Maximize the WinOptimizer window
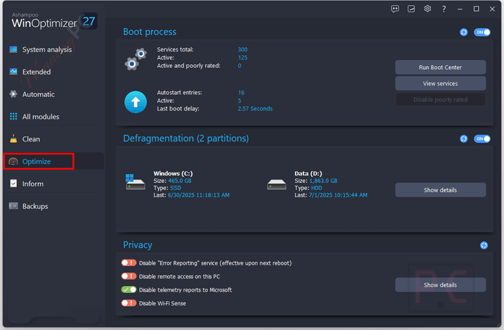The width and height of the screenshot is (504, 330). coord(476,9)
